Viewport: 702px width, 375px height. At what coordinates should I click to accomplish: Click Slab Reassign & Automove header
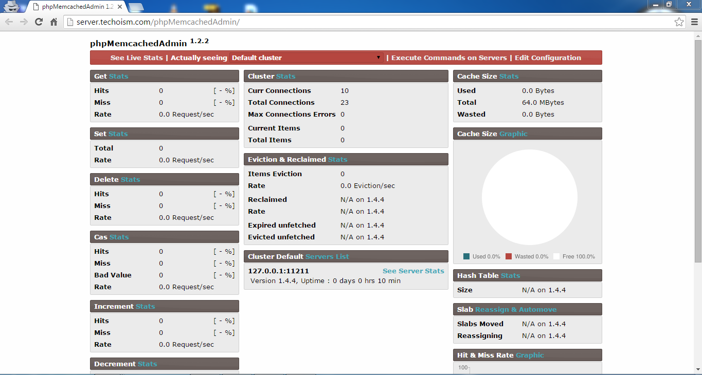tap(528, 309)
